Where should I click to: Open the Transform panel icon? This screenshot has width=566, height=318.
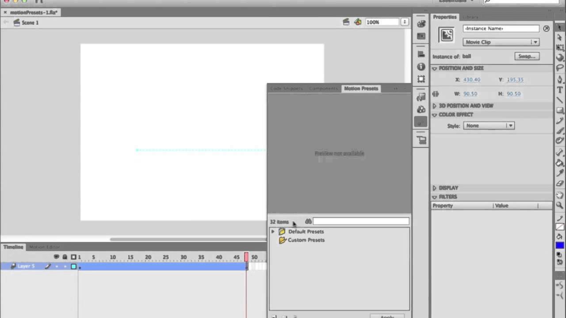(421, 79)
